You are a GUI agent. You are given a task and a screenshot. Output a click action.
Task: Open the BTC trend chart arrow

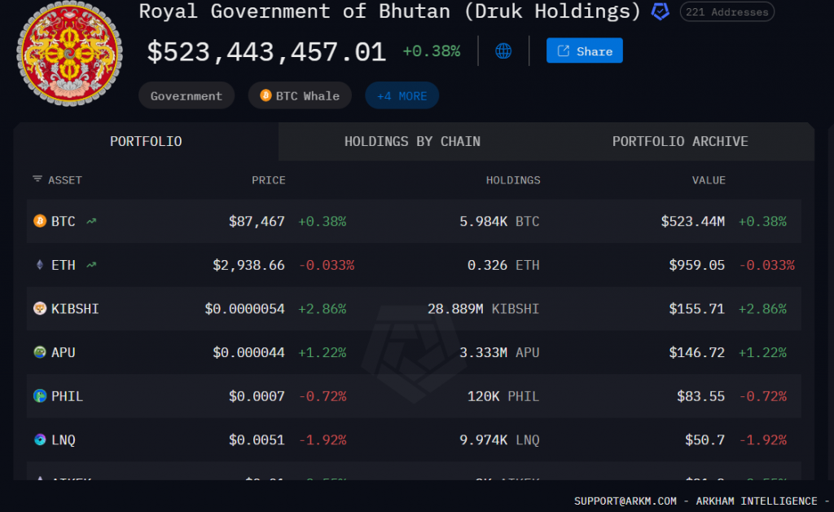91,221
